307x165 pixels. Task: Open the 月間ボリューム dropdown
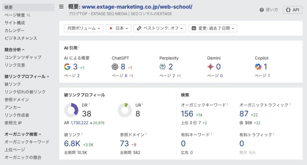coord(83,28)
